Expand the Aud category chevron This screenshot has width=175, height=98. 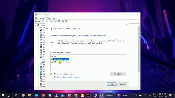(x=38, y=28)
